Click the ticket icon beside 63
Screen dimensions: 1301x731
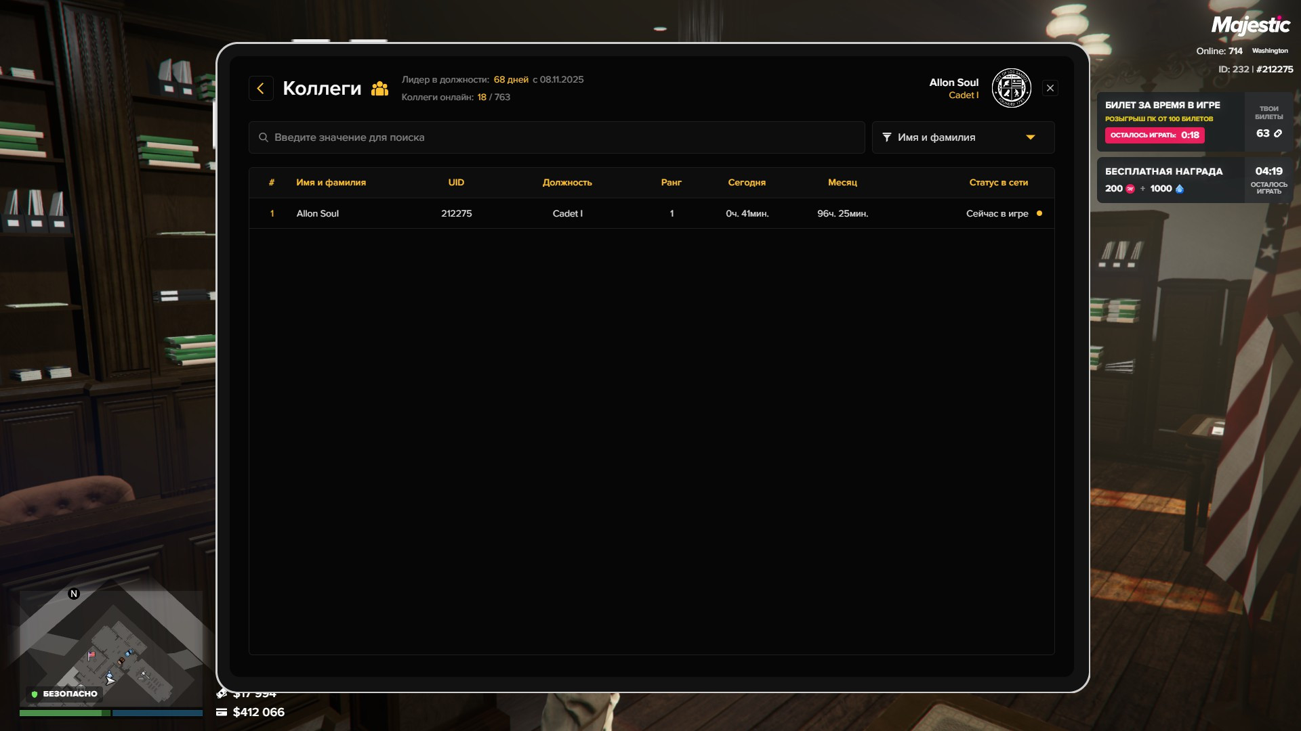tap(1278, 133)
